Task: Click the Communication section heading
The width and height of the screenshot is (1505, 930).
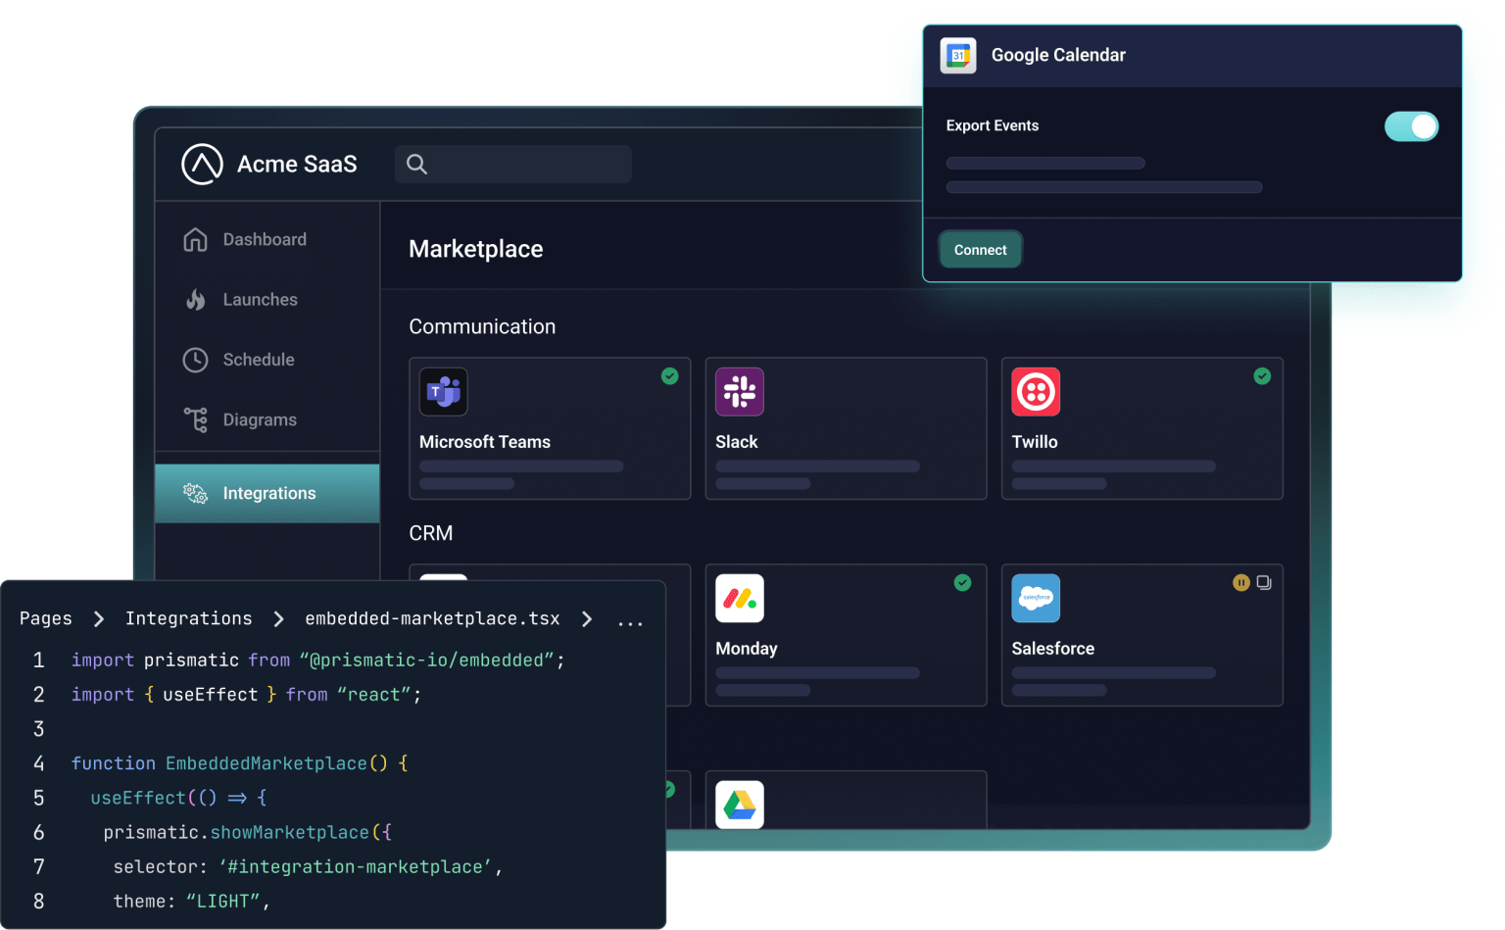Action: tap(482, 326)
